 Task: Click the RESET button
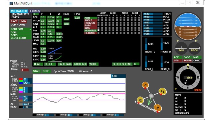click(x=50, y=64)
